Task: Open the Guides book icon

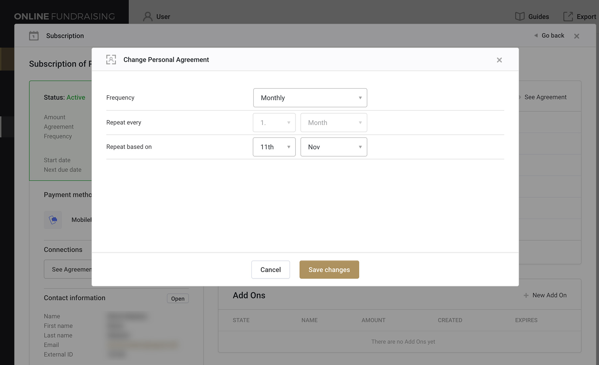Action: [x=520, y=16]
